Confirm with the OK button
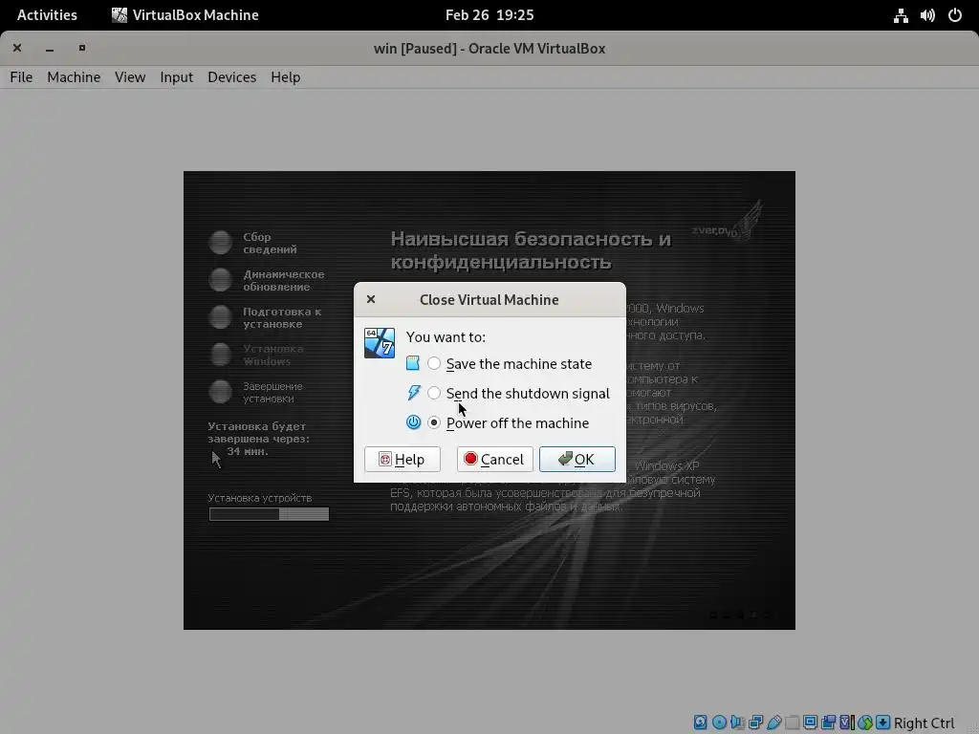Viewport: 979px width, 734px height. (x=577, y=460)
